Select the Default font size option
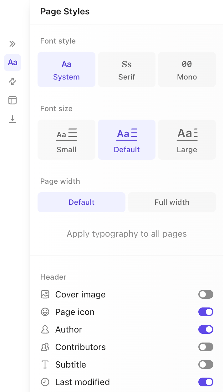The height and width of the screenshot is (392, 224). pos(126,139)
